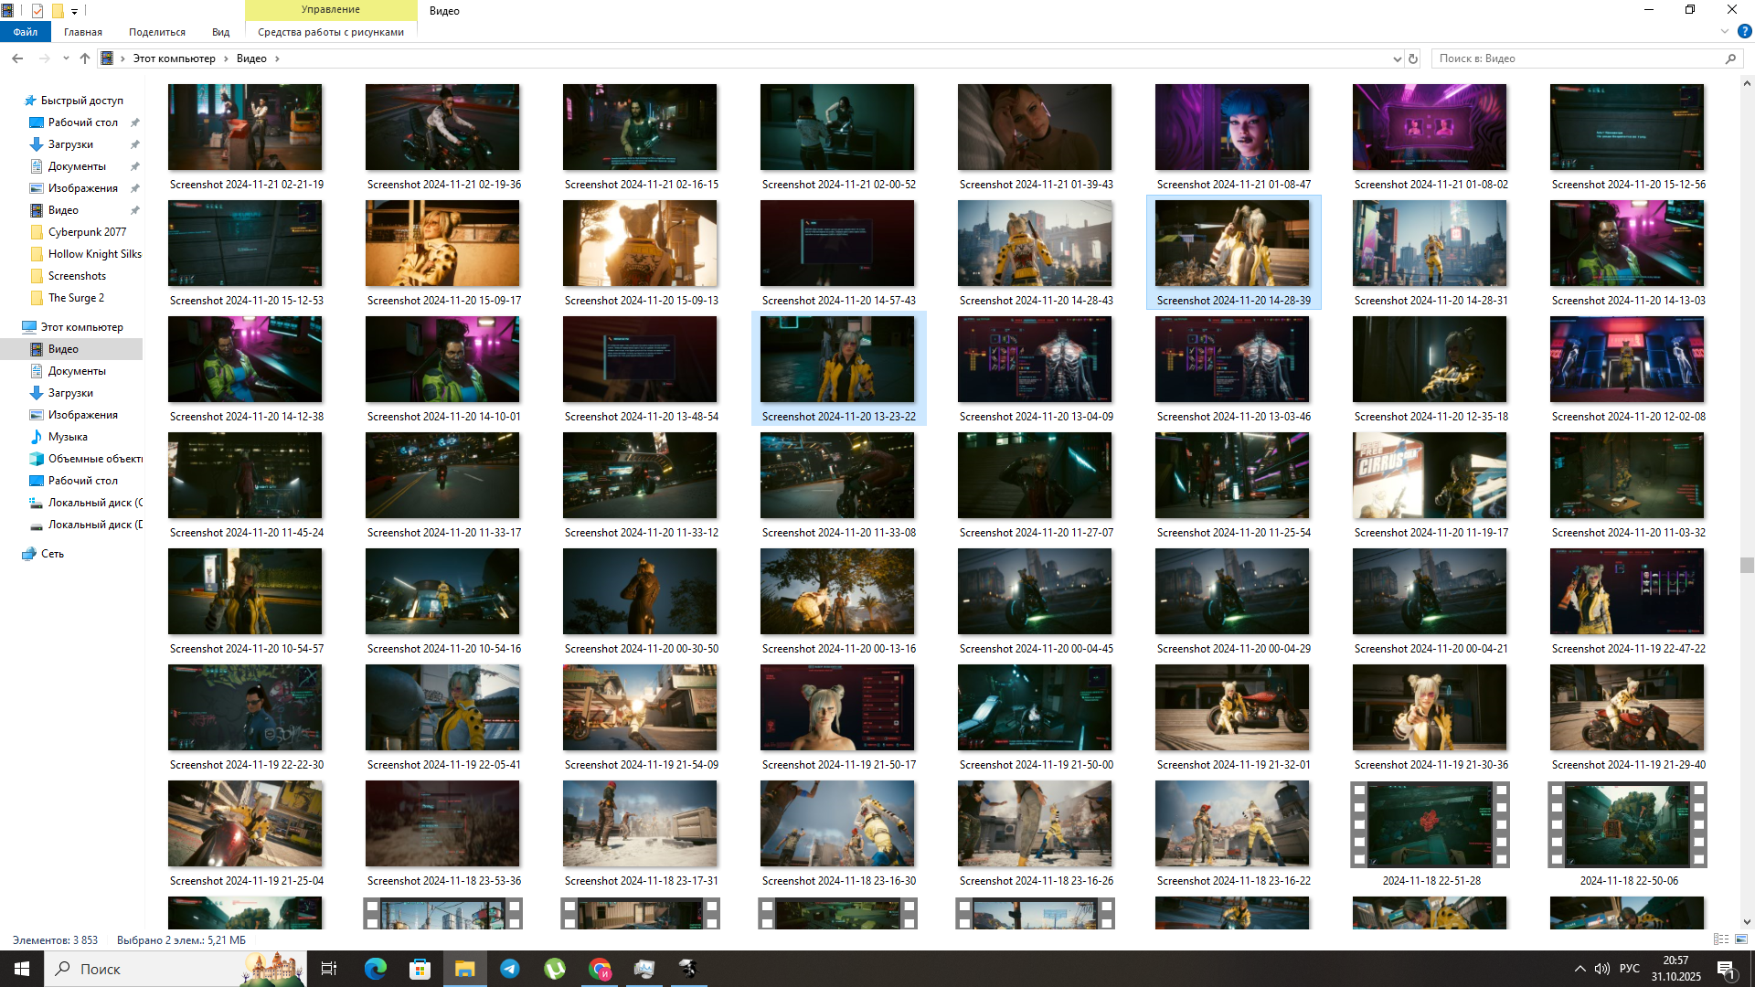Select thumbnail Screenshot 2024-11-21 01-08-47
This screenshot has width=1755, height=987.
1232,128
